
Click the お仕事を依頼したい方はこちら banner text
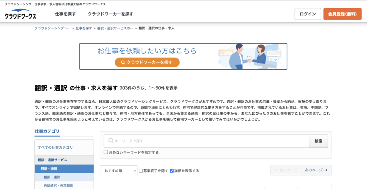pos(147,51)
